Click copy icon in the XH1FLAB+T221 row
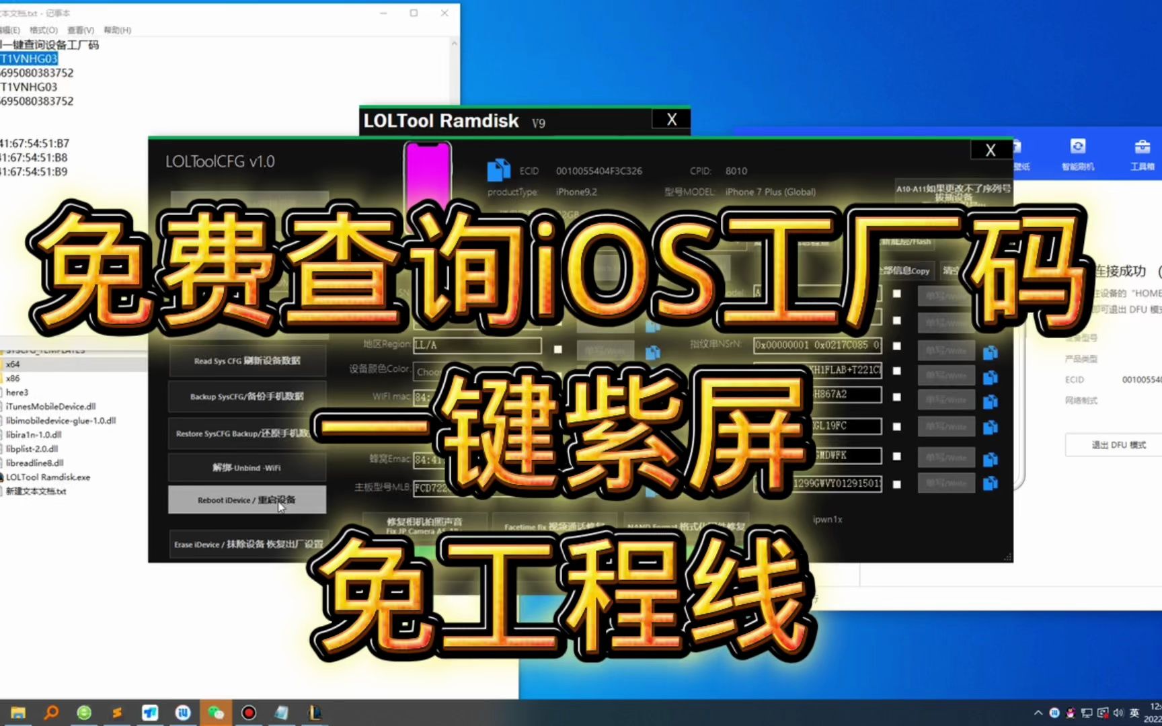The height and width of the screenshot is (726, 1162). click(990, 377)
